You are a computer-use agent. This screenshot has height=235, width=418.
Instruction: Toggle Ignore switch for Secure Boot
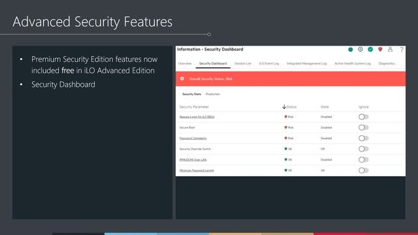[x=363, y=127]
